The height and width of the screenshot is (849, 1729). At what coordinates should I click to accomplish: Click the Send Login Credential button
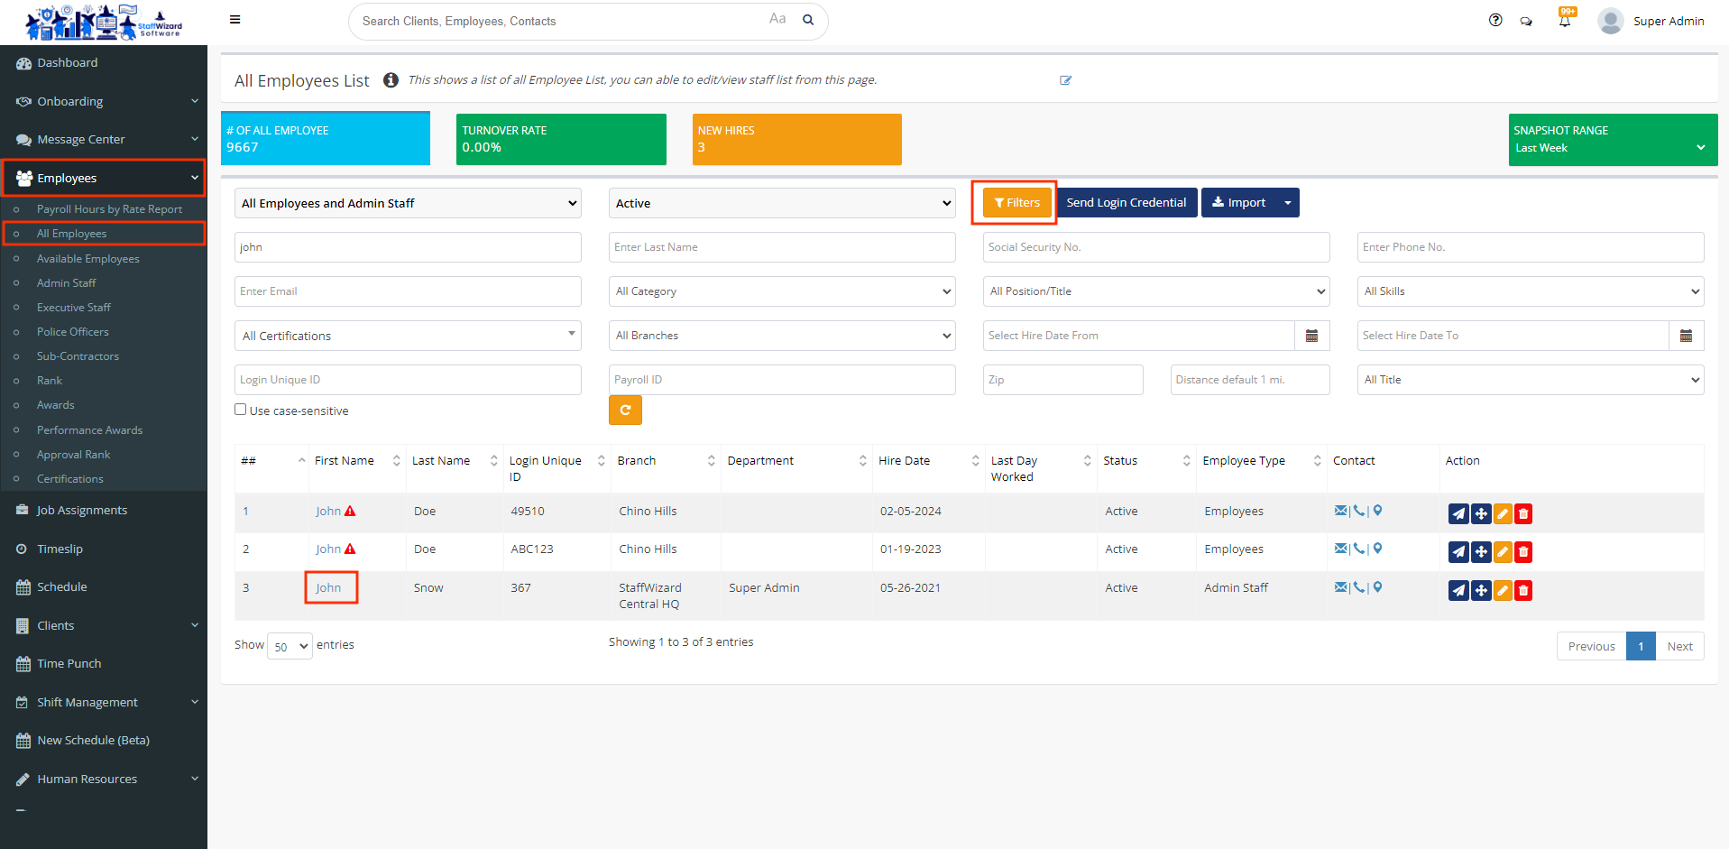click(1126, 203)
